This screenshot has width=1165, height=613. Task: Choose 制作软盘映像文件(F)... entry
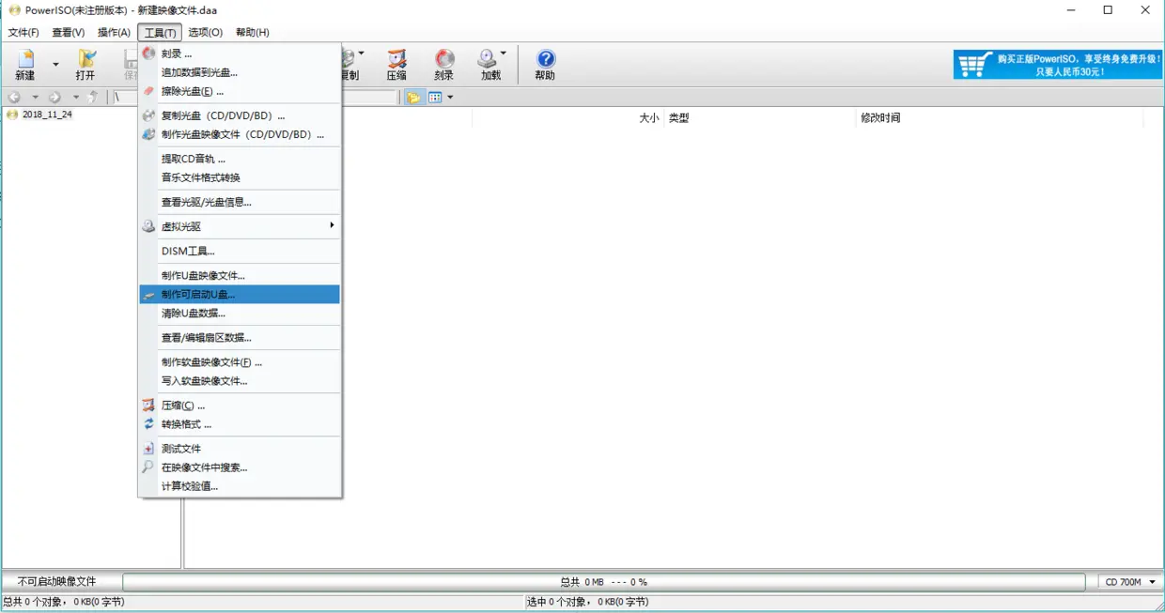240,361
